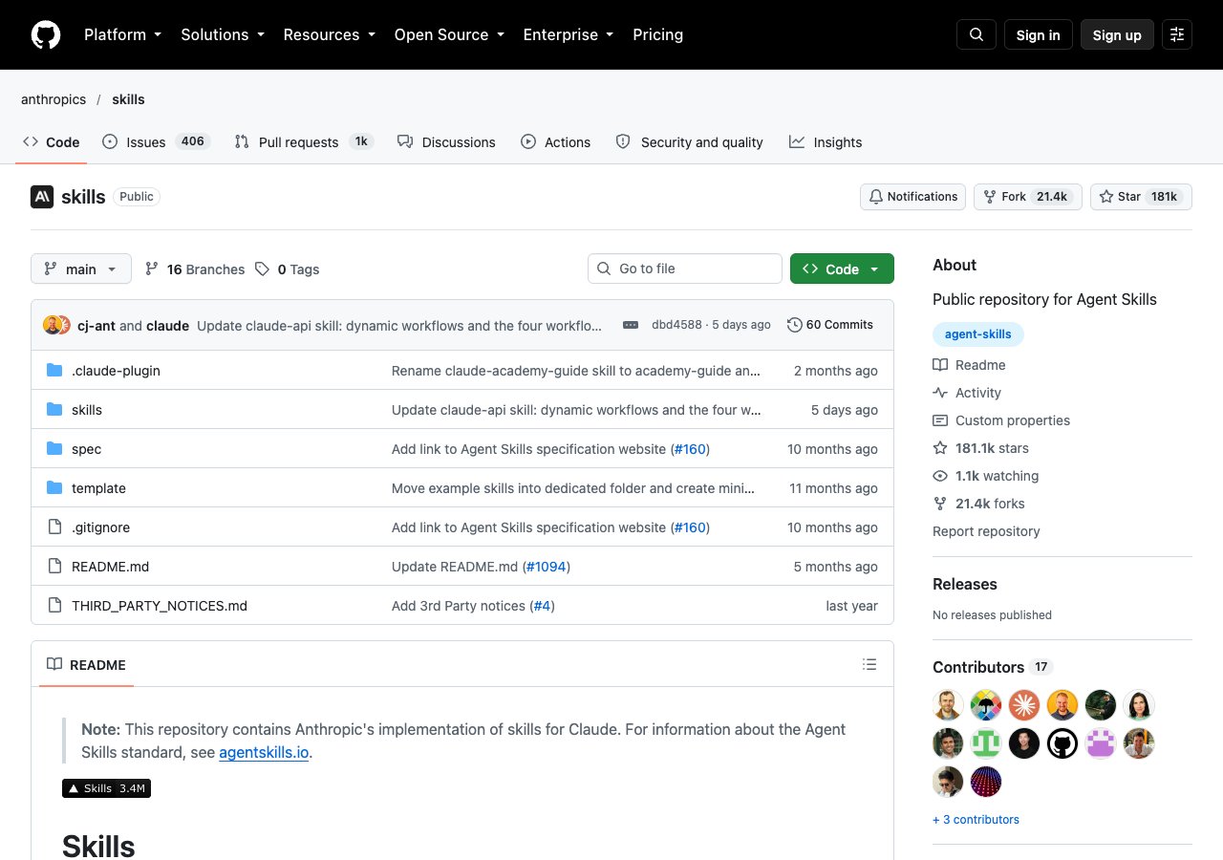The image size is (1223, 860).
Task: Click the agent-skills topic tag
Action: [977, 334]
